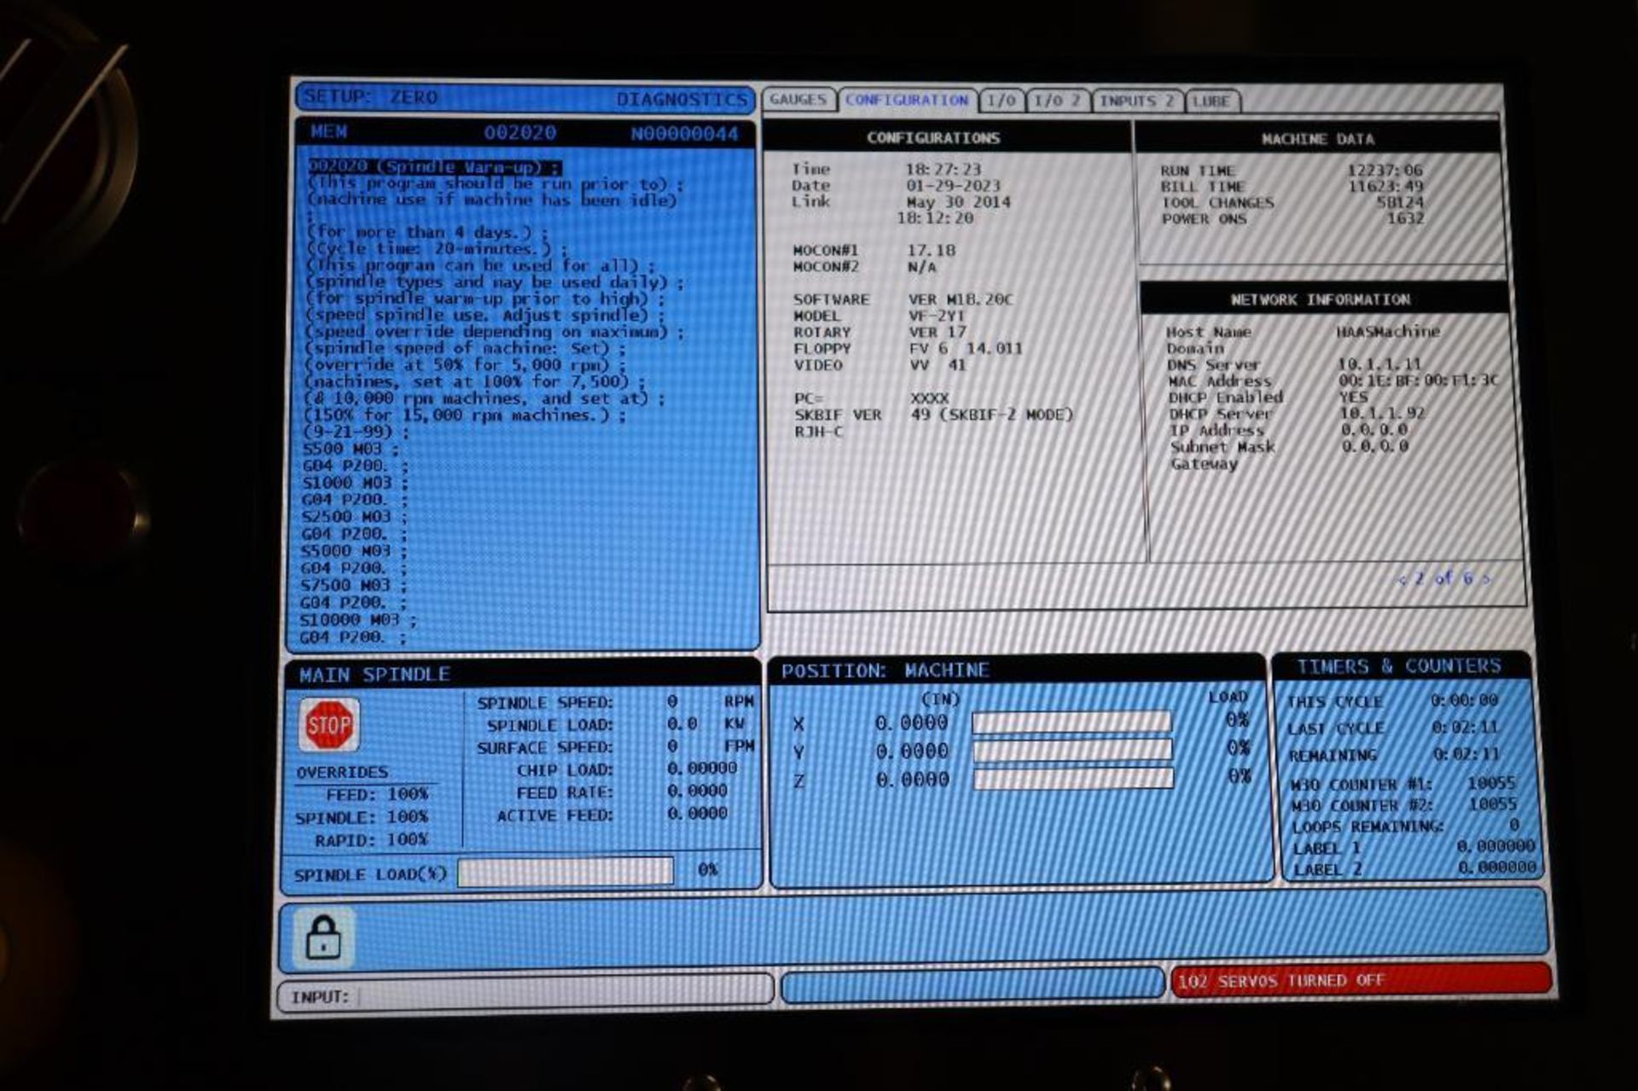Select highlighted line 'O02020 (Spindle Warm-up)'
Screen dimensions: 1638x1091
(434, 167)
